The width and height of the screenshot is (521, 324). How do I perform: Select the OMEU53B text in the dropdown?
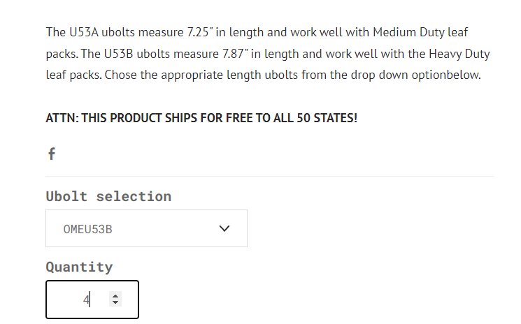click(x=87, y=229)
